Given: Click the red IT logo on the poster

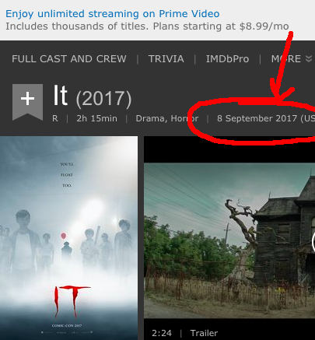Looking at the screenshot, I should pos(72,302).
